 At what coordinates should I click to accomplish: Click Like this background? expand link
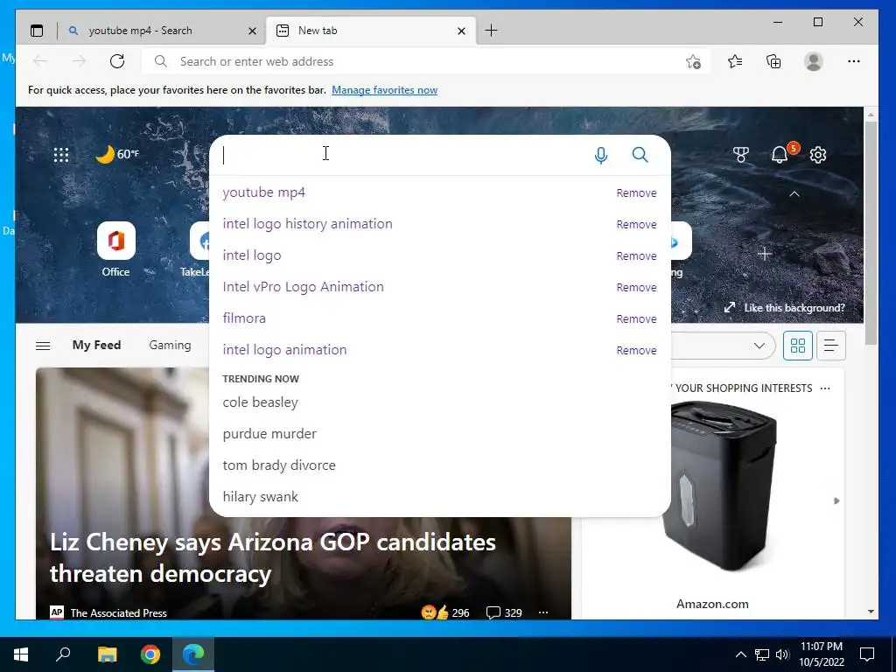coord(784,307)
